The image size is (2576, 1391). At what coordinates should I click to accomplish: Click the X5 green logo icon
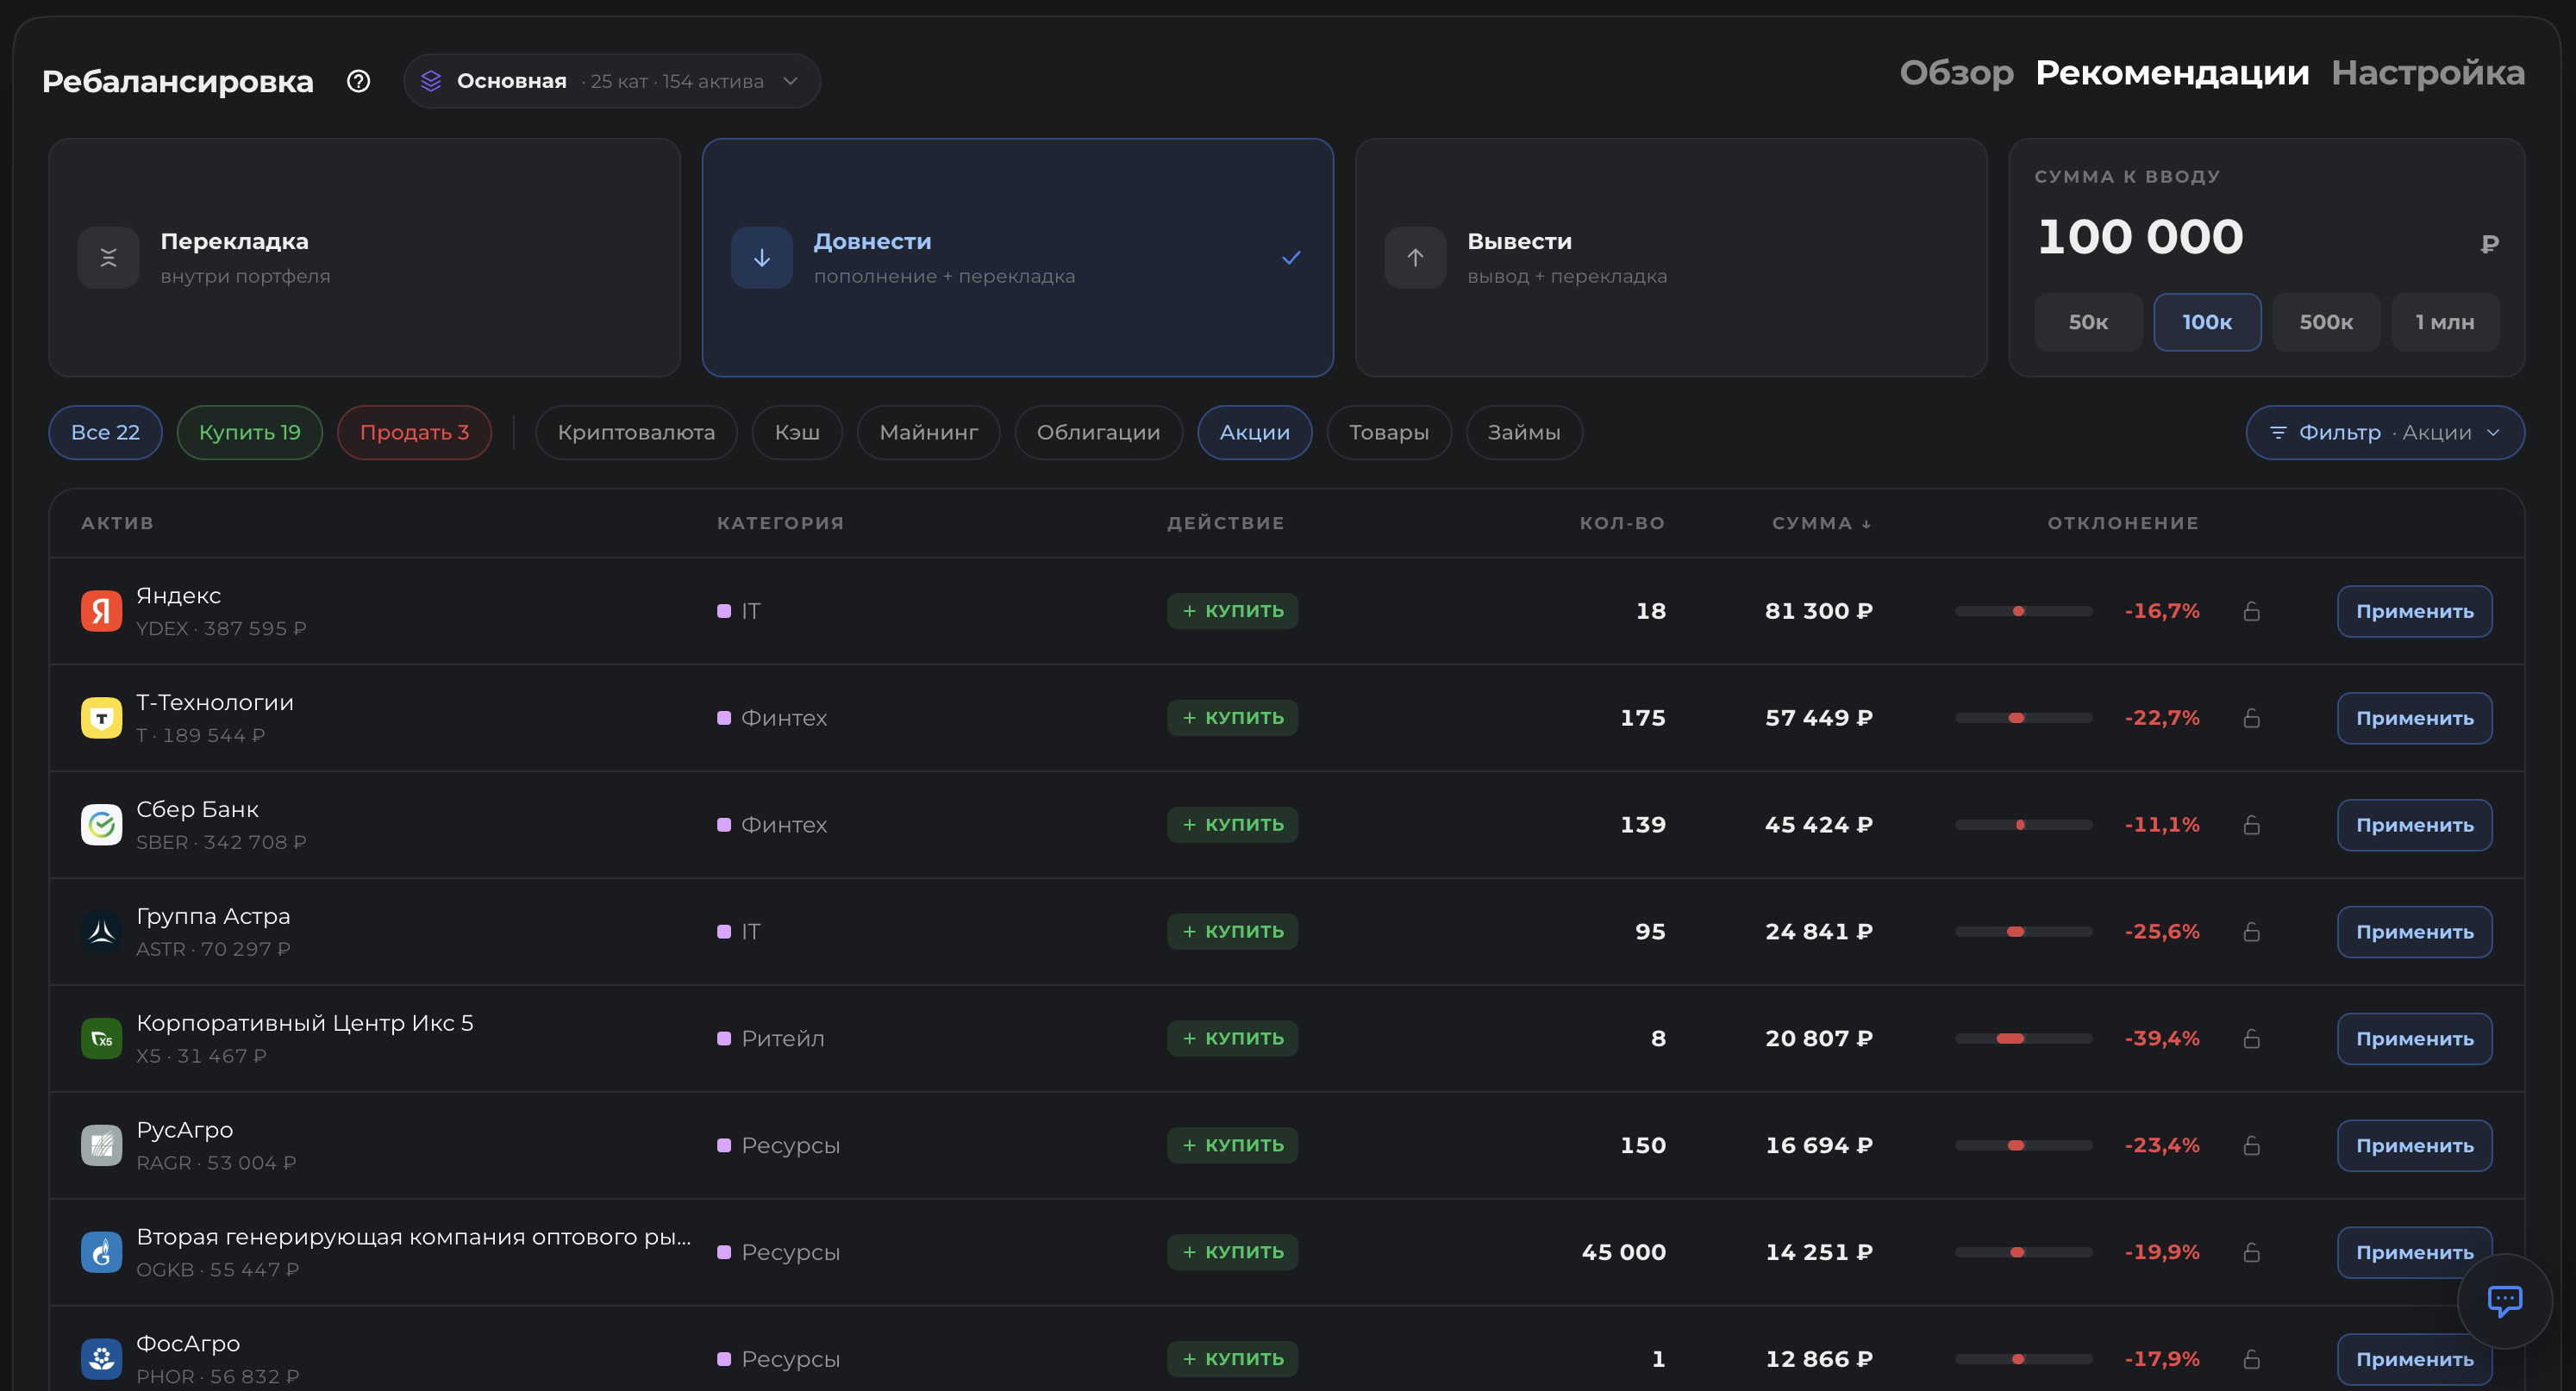point(101,1039)
